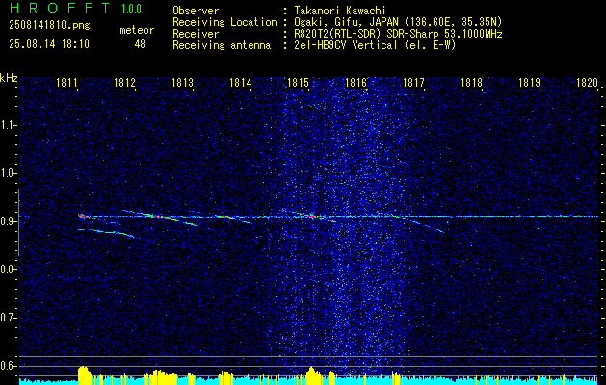Click the filename 2508141810.png
This screenshot has width=606, height=385.
click(49, 26)
